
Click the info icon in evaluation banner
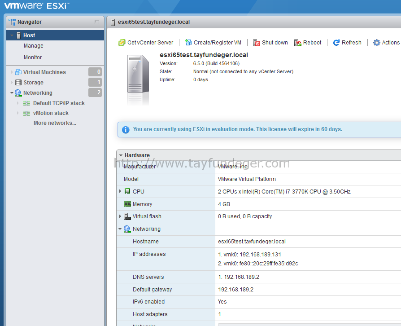(126, 130)
